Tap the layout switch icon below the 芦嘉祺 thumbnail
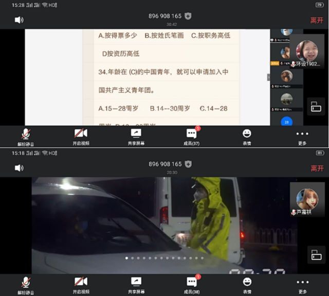The width and height of the screenshot is (329, 296). pos(316,255)
